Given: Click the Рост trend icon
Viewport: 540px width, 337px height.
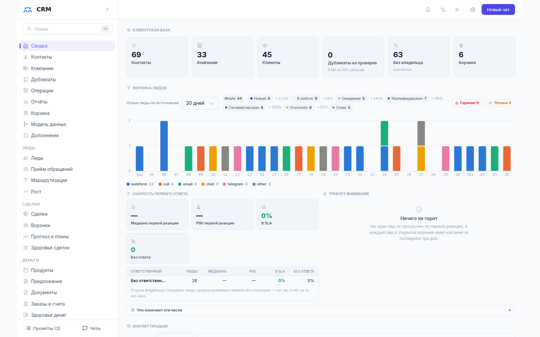Looking at the screenshot, I should click(26, 192).
